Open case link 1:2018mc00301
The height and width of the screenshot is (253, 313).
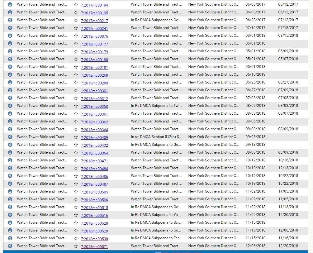pyautogui.click(x=94, y=91)
